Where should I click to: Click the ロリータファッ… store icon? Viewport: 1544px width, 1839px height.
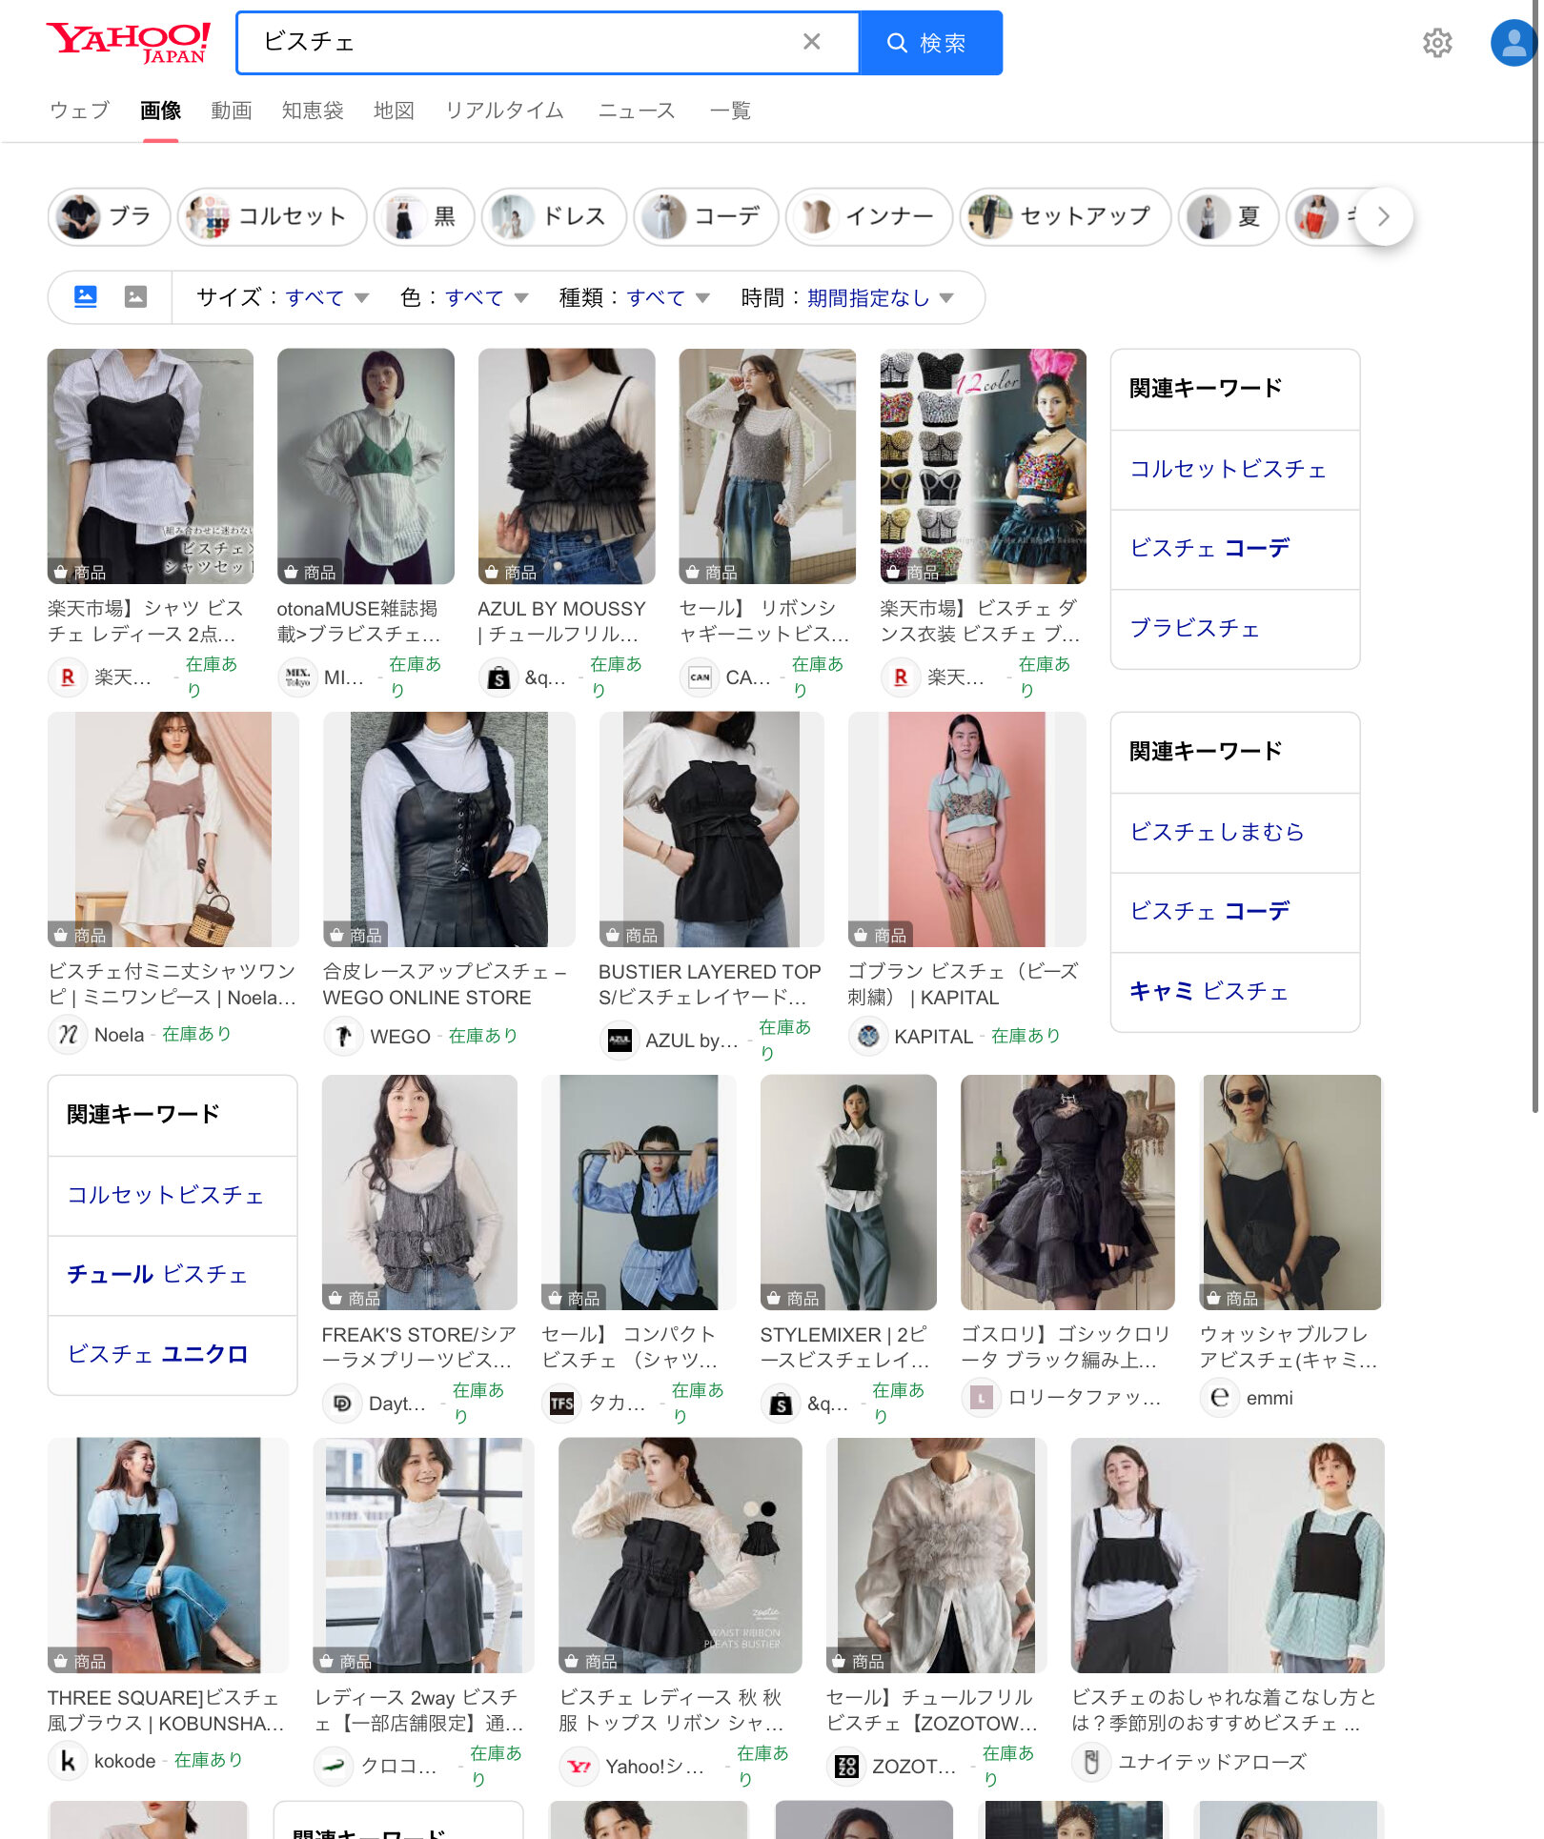coord(981,1398)
